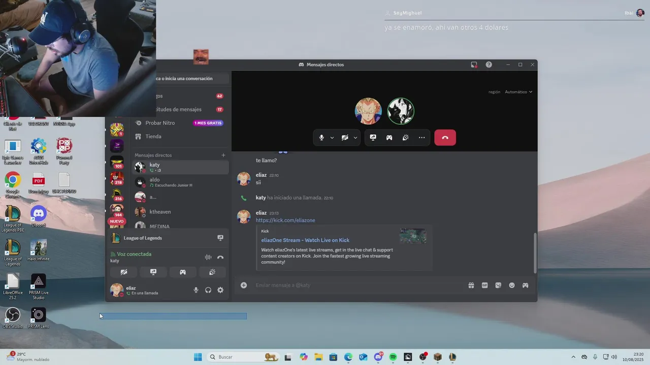This screenshot has height=365, width=650.
Task: Open the kick.com/eliazone link
Action: click(x=285, y=221)
